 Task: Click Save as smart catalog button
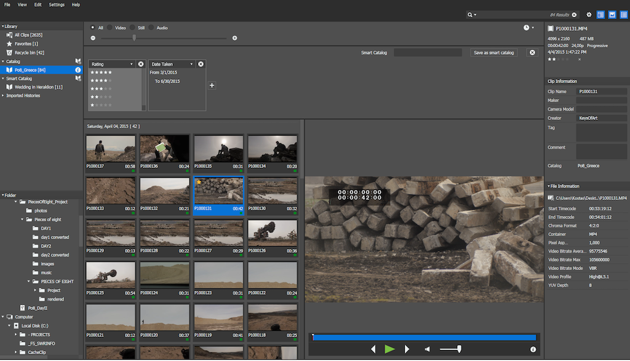click(x=494, y=53)
